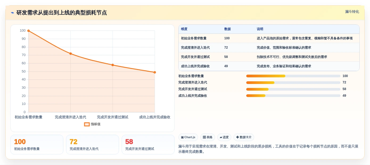The image size is (370, 165).
Task: Click the description starting with 扣除技术不可行
Action: [292, 57]
